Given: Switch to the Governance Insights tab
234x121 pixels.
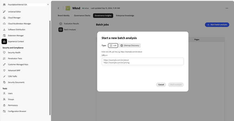Looking at the screenshot, I should (x=103, y=16).
